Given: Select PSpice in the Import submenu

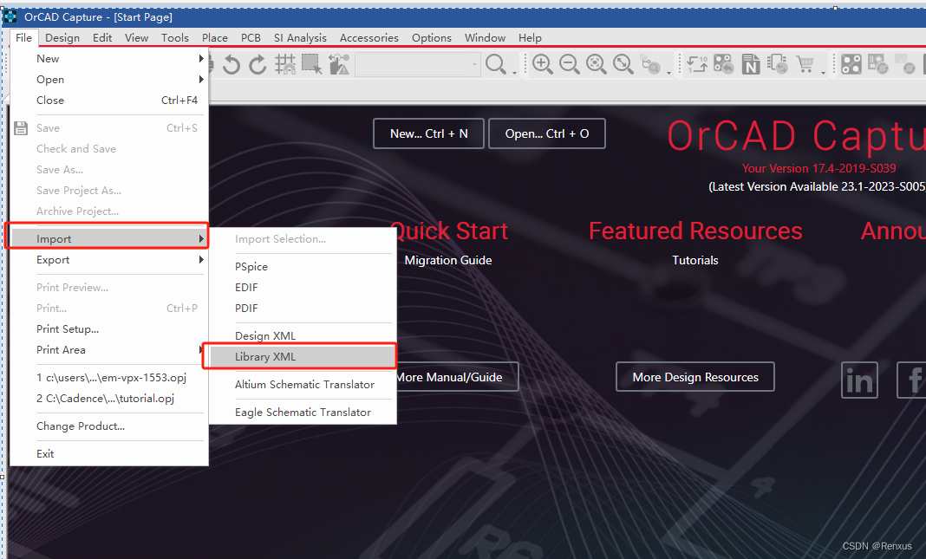Looking at the screenshot, I should [x=251, y=266].
